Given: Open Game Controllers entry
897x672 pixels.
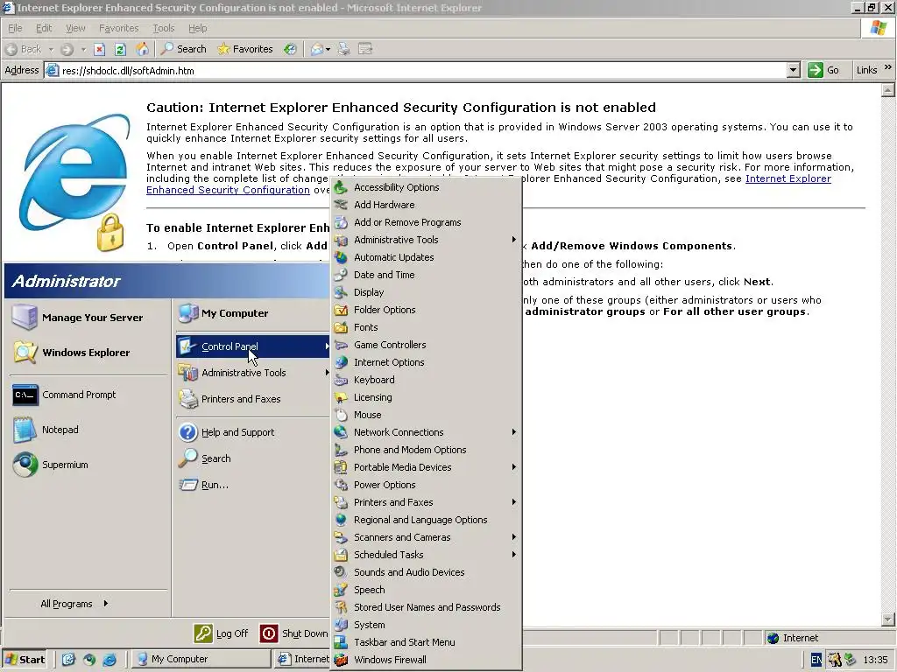Looking at the screenshot, I should click(427, 345).
